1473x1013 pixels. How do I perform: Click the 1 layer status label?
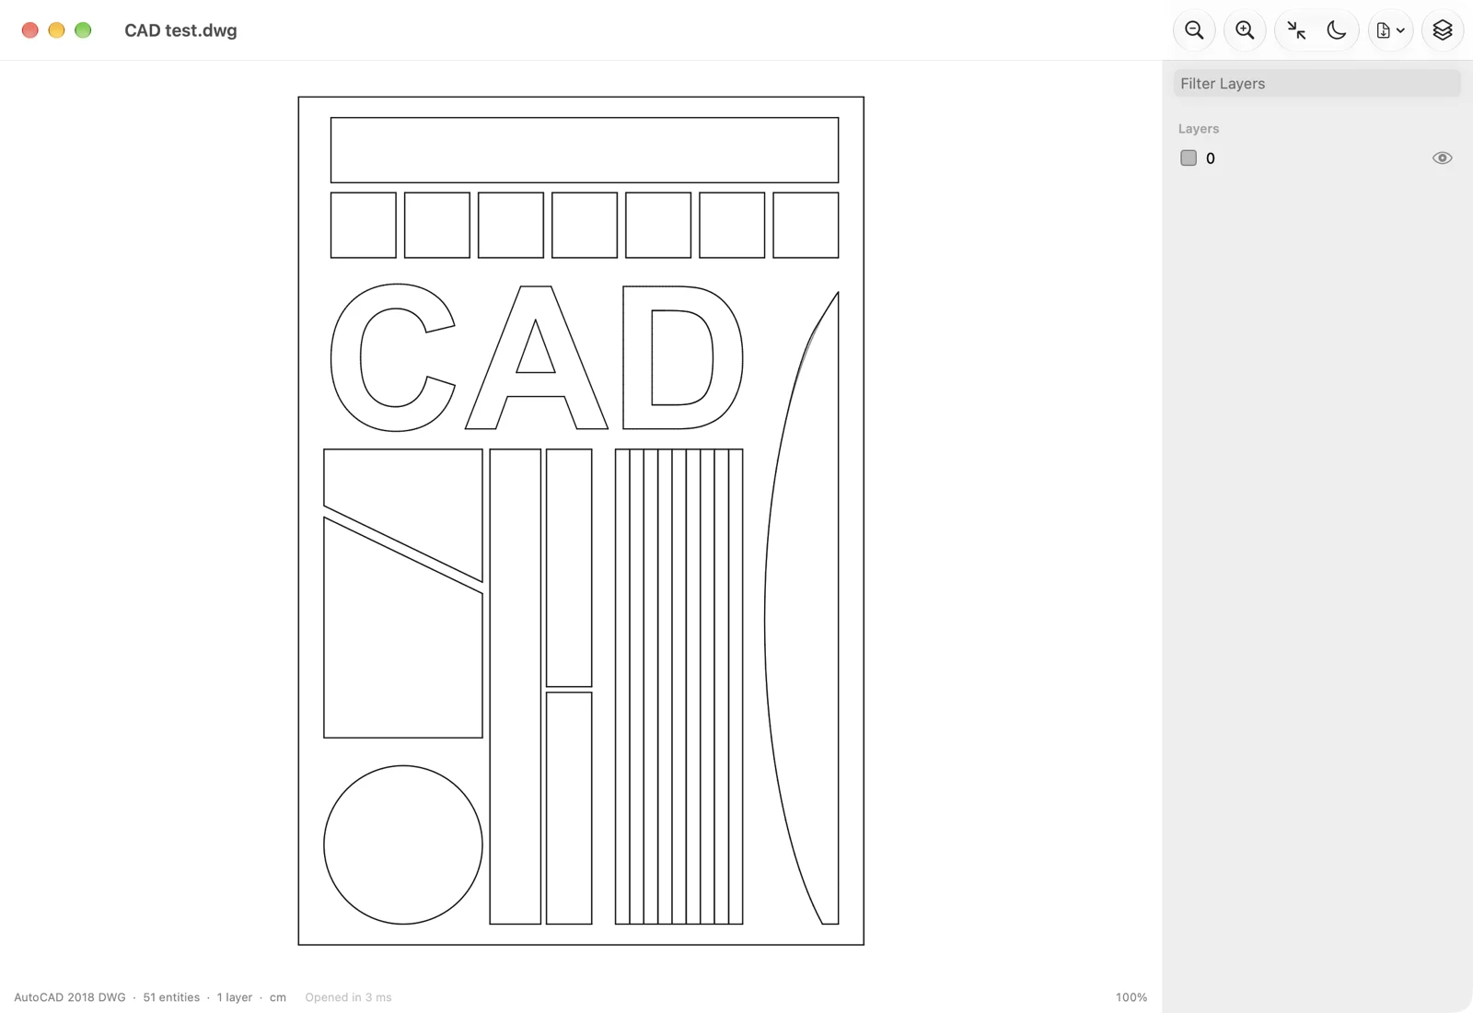235,997
